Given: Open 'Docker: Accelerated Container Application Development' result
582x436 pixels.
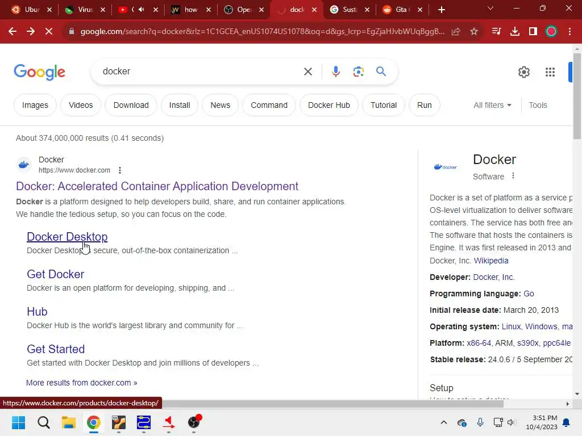Looking at the screenshot, I should (x=157, y=186).
